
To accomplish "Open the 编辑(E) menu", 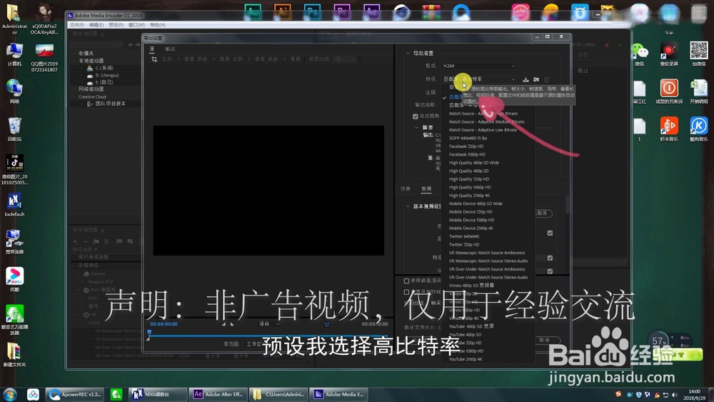I will pos(96,24).
